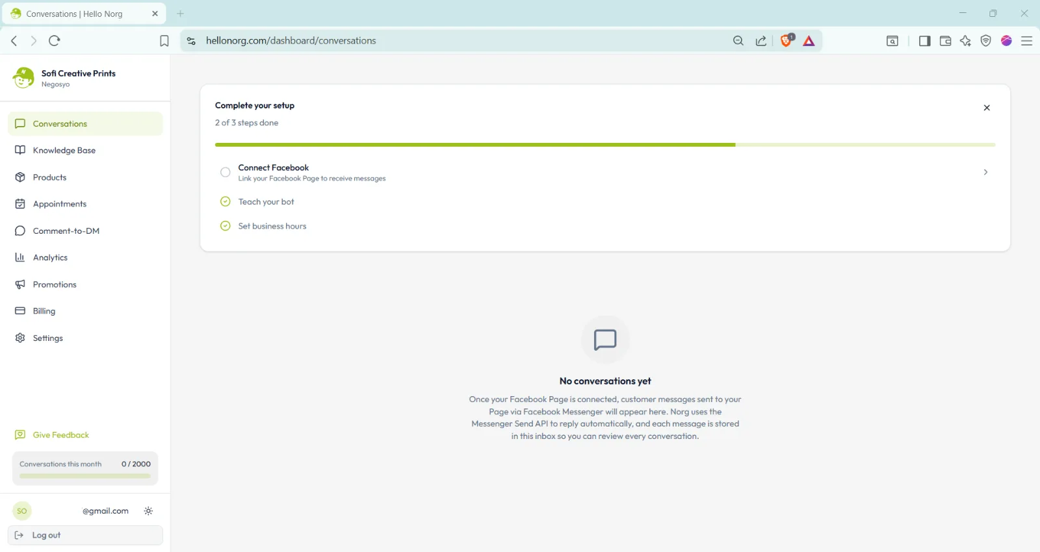
Task: Click the No conversations yet heading
Action: [605, 381]
